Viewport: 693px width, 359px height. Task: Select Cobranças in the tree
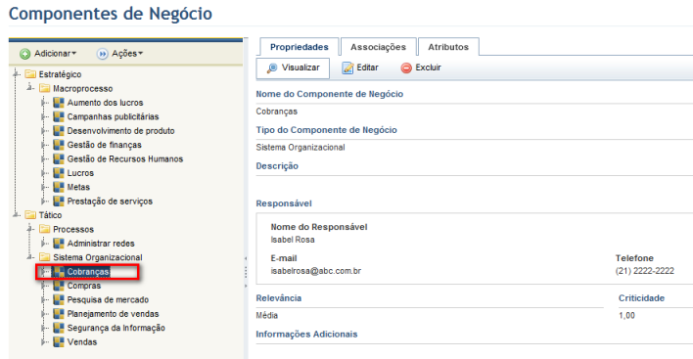[x=88, y=272]
